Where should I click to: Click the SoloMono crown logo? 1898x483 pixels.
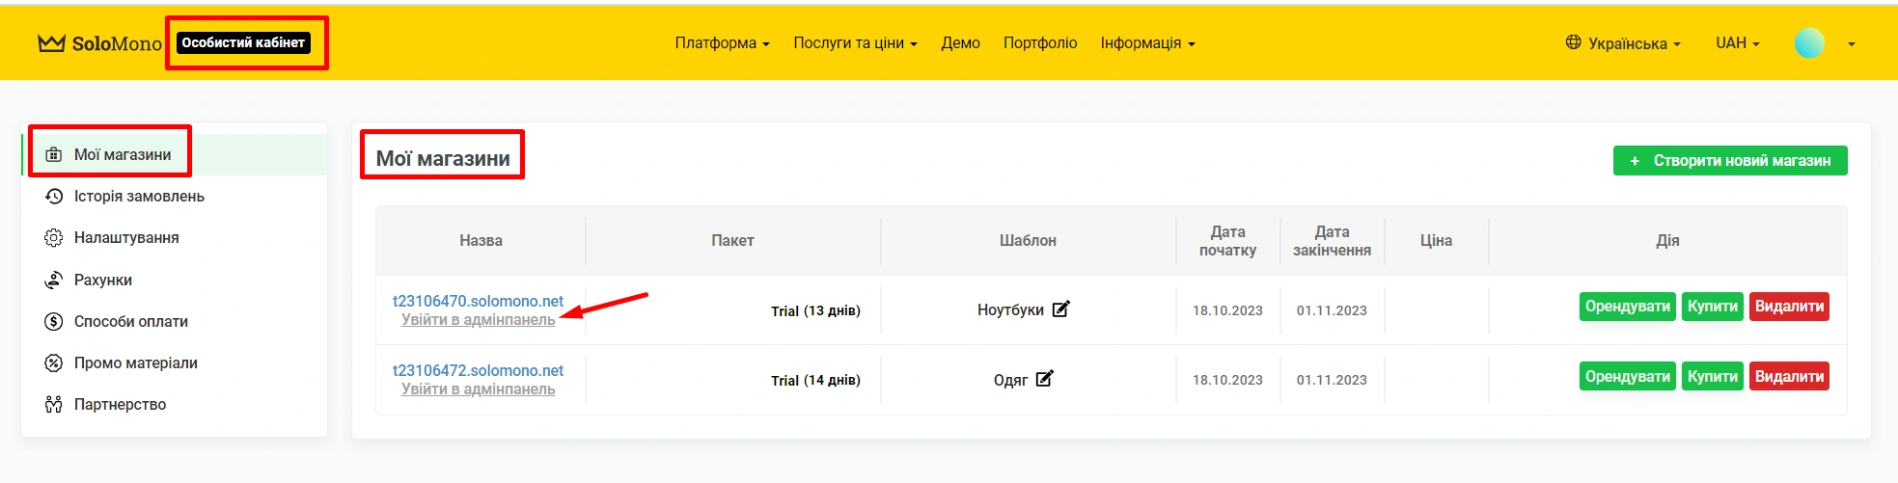pyautogui.click(x=52, y=43)
